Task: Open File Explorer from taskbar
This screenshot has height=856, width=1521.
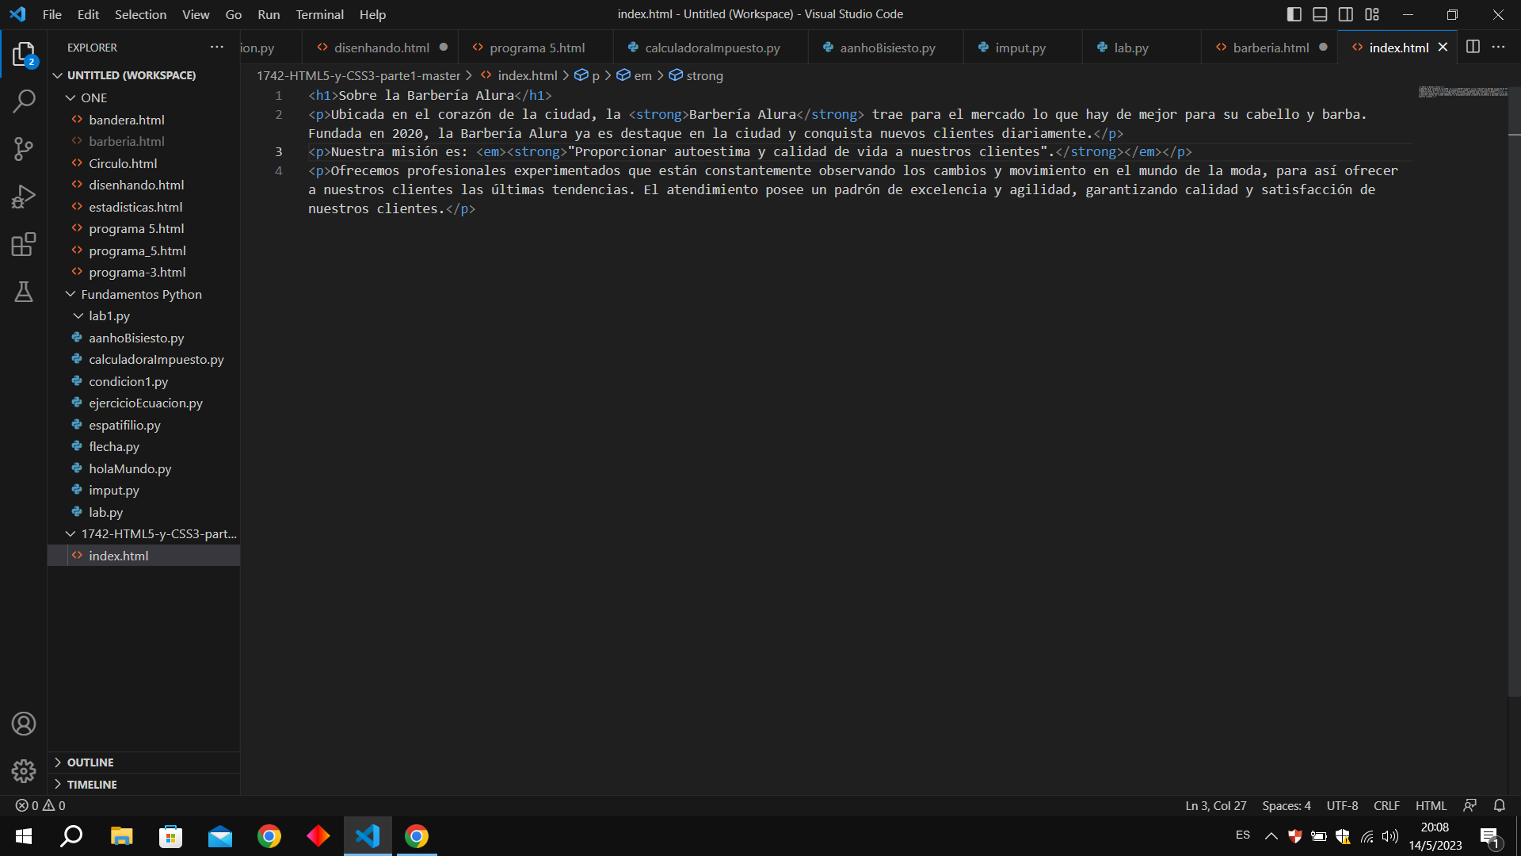Action: tap(121, 836)
